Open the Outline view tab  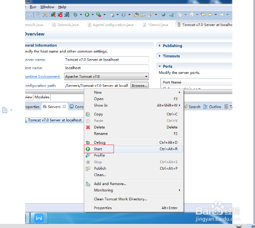coord(212,107)
